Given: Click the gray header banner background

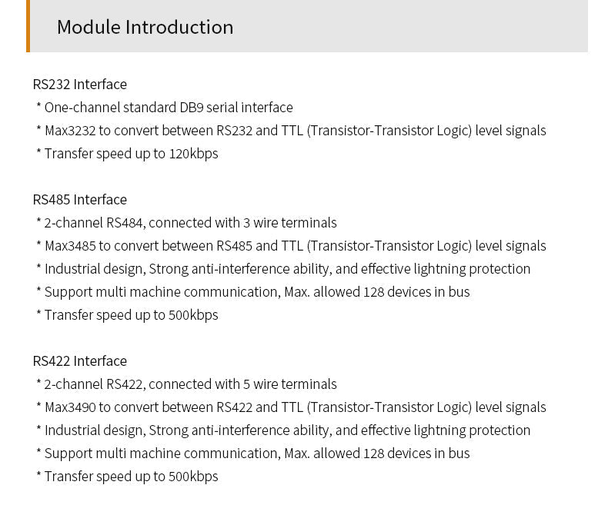Looking at the screenshot, I should click(x=407, y=26).
